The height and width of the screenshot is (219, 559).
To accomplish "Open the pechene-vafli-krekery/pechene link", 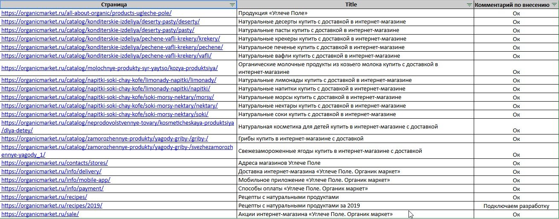I will (x=112, y=47).
